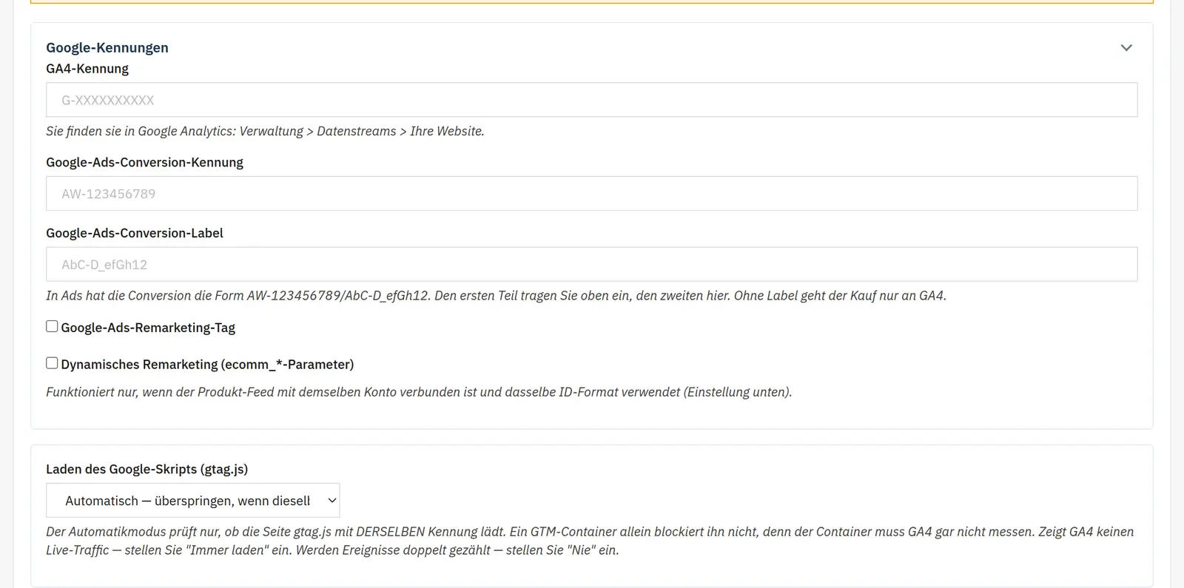Click the hint 'Sie finden sie in Google Analytics'
The image size is (1184, 588).
[x=265, y=131]
